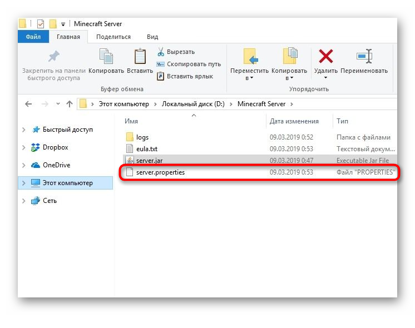The height and width of the screenshot is (328, 415).
Task: Click the Скопировать путь icon
Action: (x=160, y=64)
